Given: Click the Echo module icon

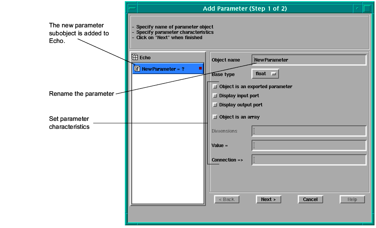Looking at the screenshot, I should [x=135, y=57].
